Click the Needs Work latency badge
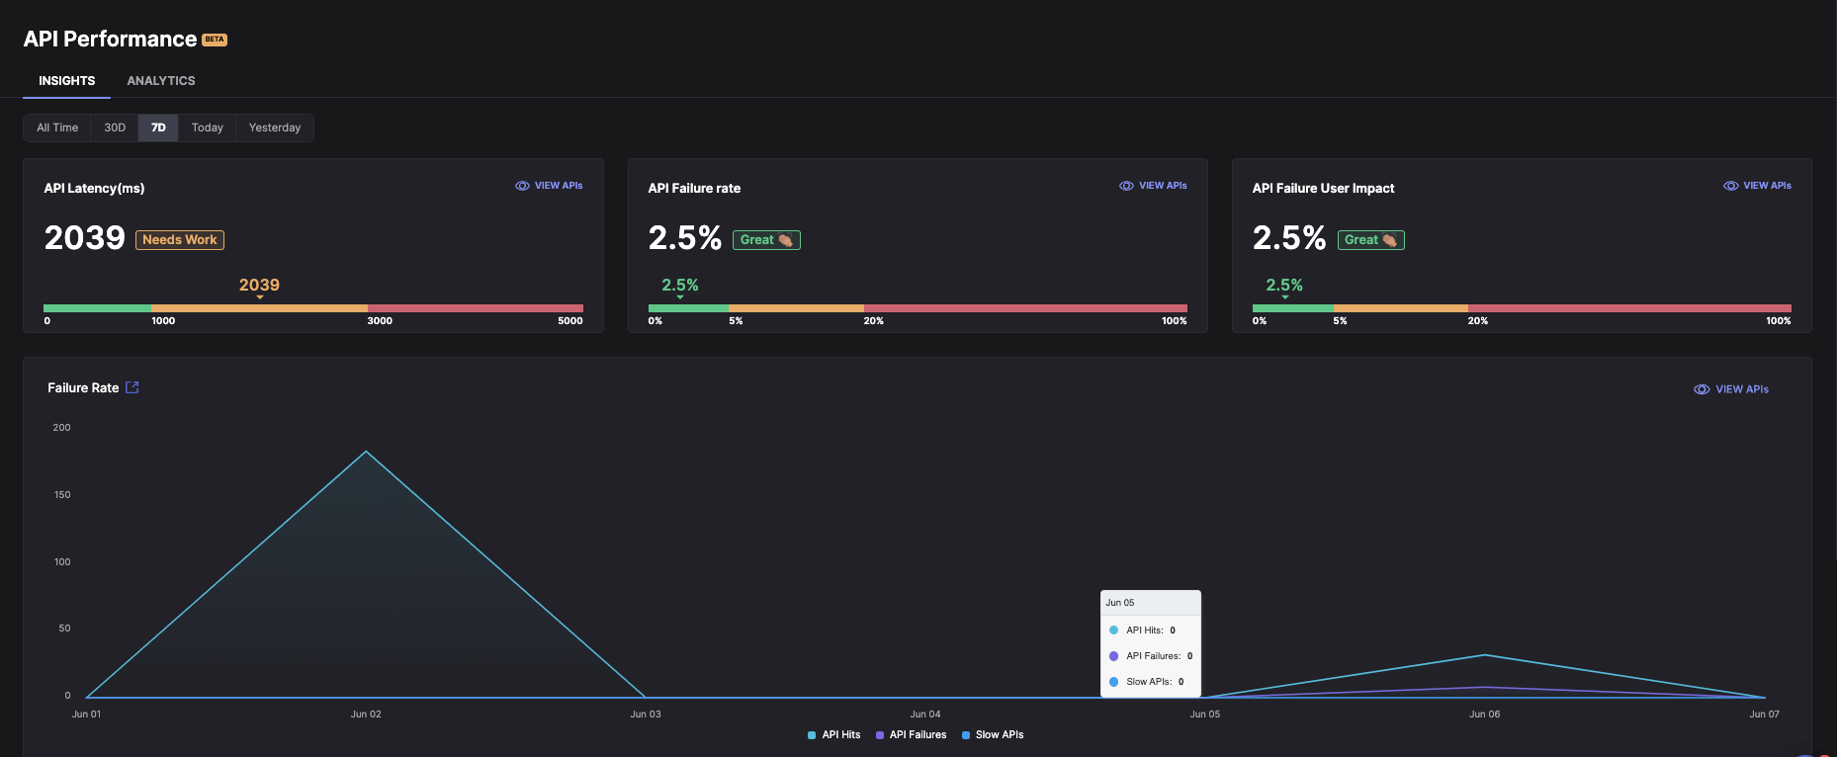 pyautogui.click(x=180, y=240)
